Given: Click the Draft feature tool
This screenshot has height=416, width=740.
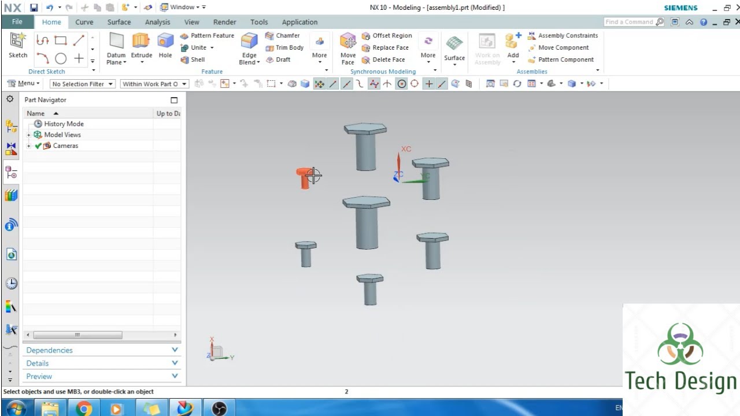Looking at the screenshot, I should point(278,60).
